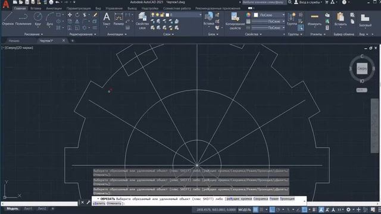Image resolution: width=381 pixels, height=214 pixels.
Task: Click the Секрамка command option
Action: (x=261, y=199)
